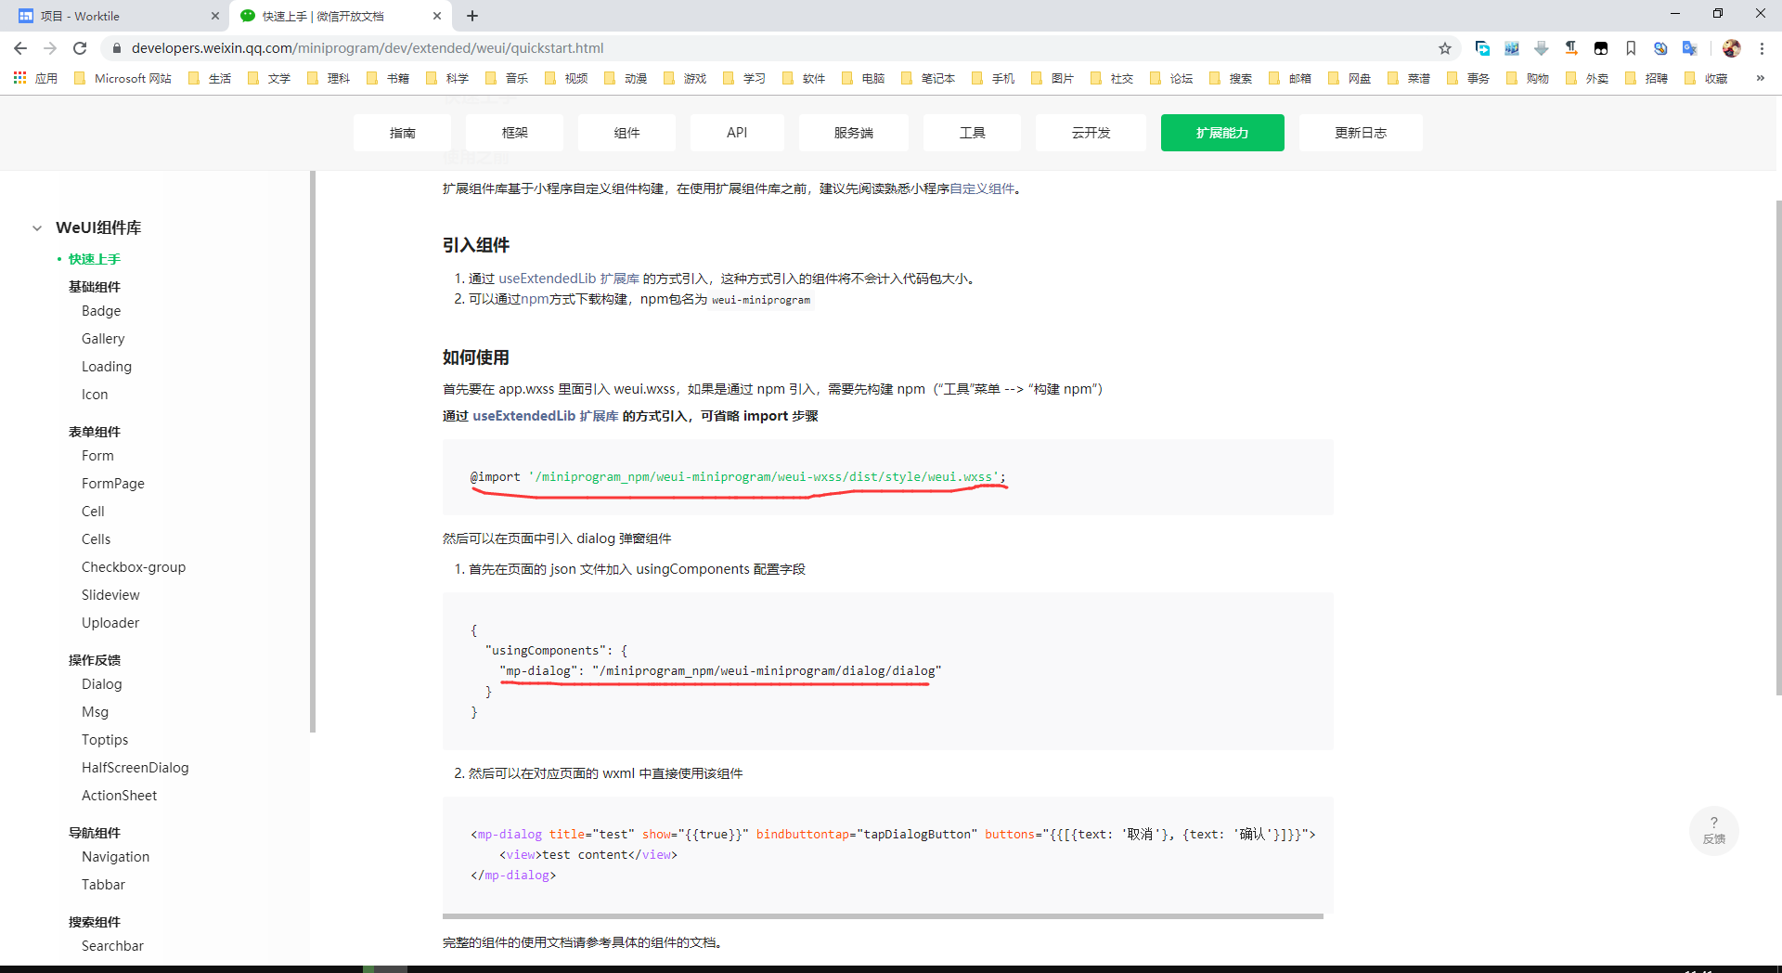Reload the page with the refresh icon
1782x973 pixels.
click(x=79, y=48)
